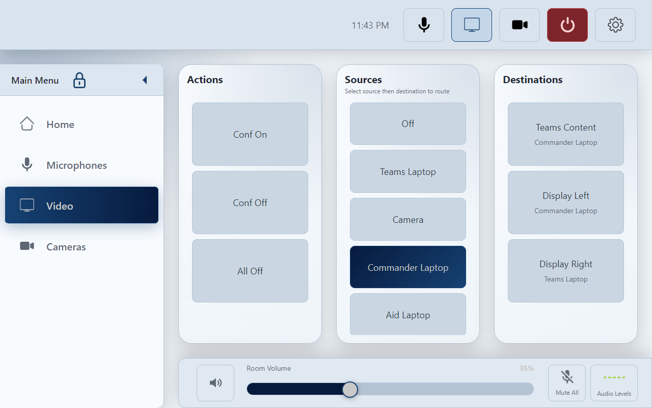Route to the Display Right destination
This screenshot has width=652, height=408.
tap(566, 271)
